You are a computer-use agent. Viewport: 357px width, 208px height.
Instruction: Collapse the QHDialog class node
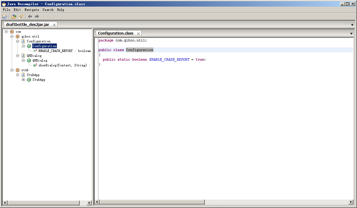tap(23, 60)
